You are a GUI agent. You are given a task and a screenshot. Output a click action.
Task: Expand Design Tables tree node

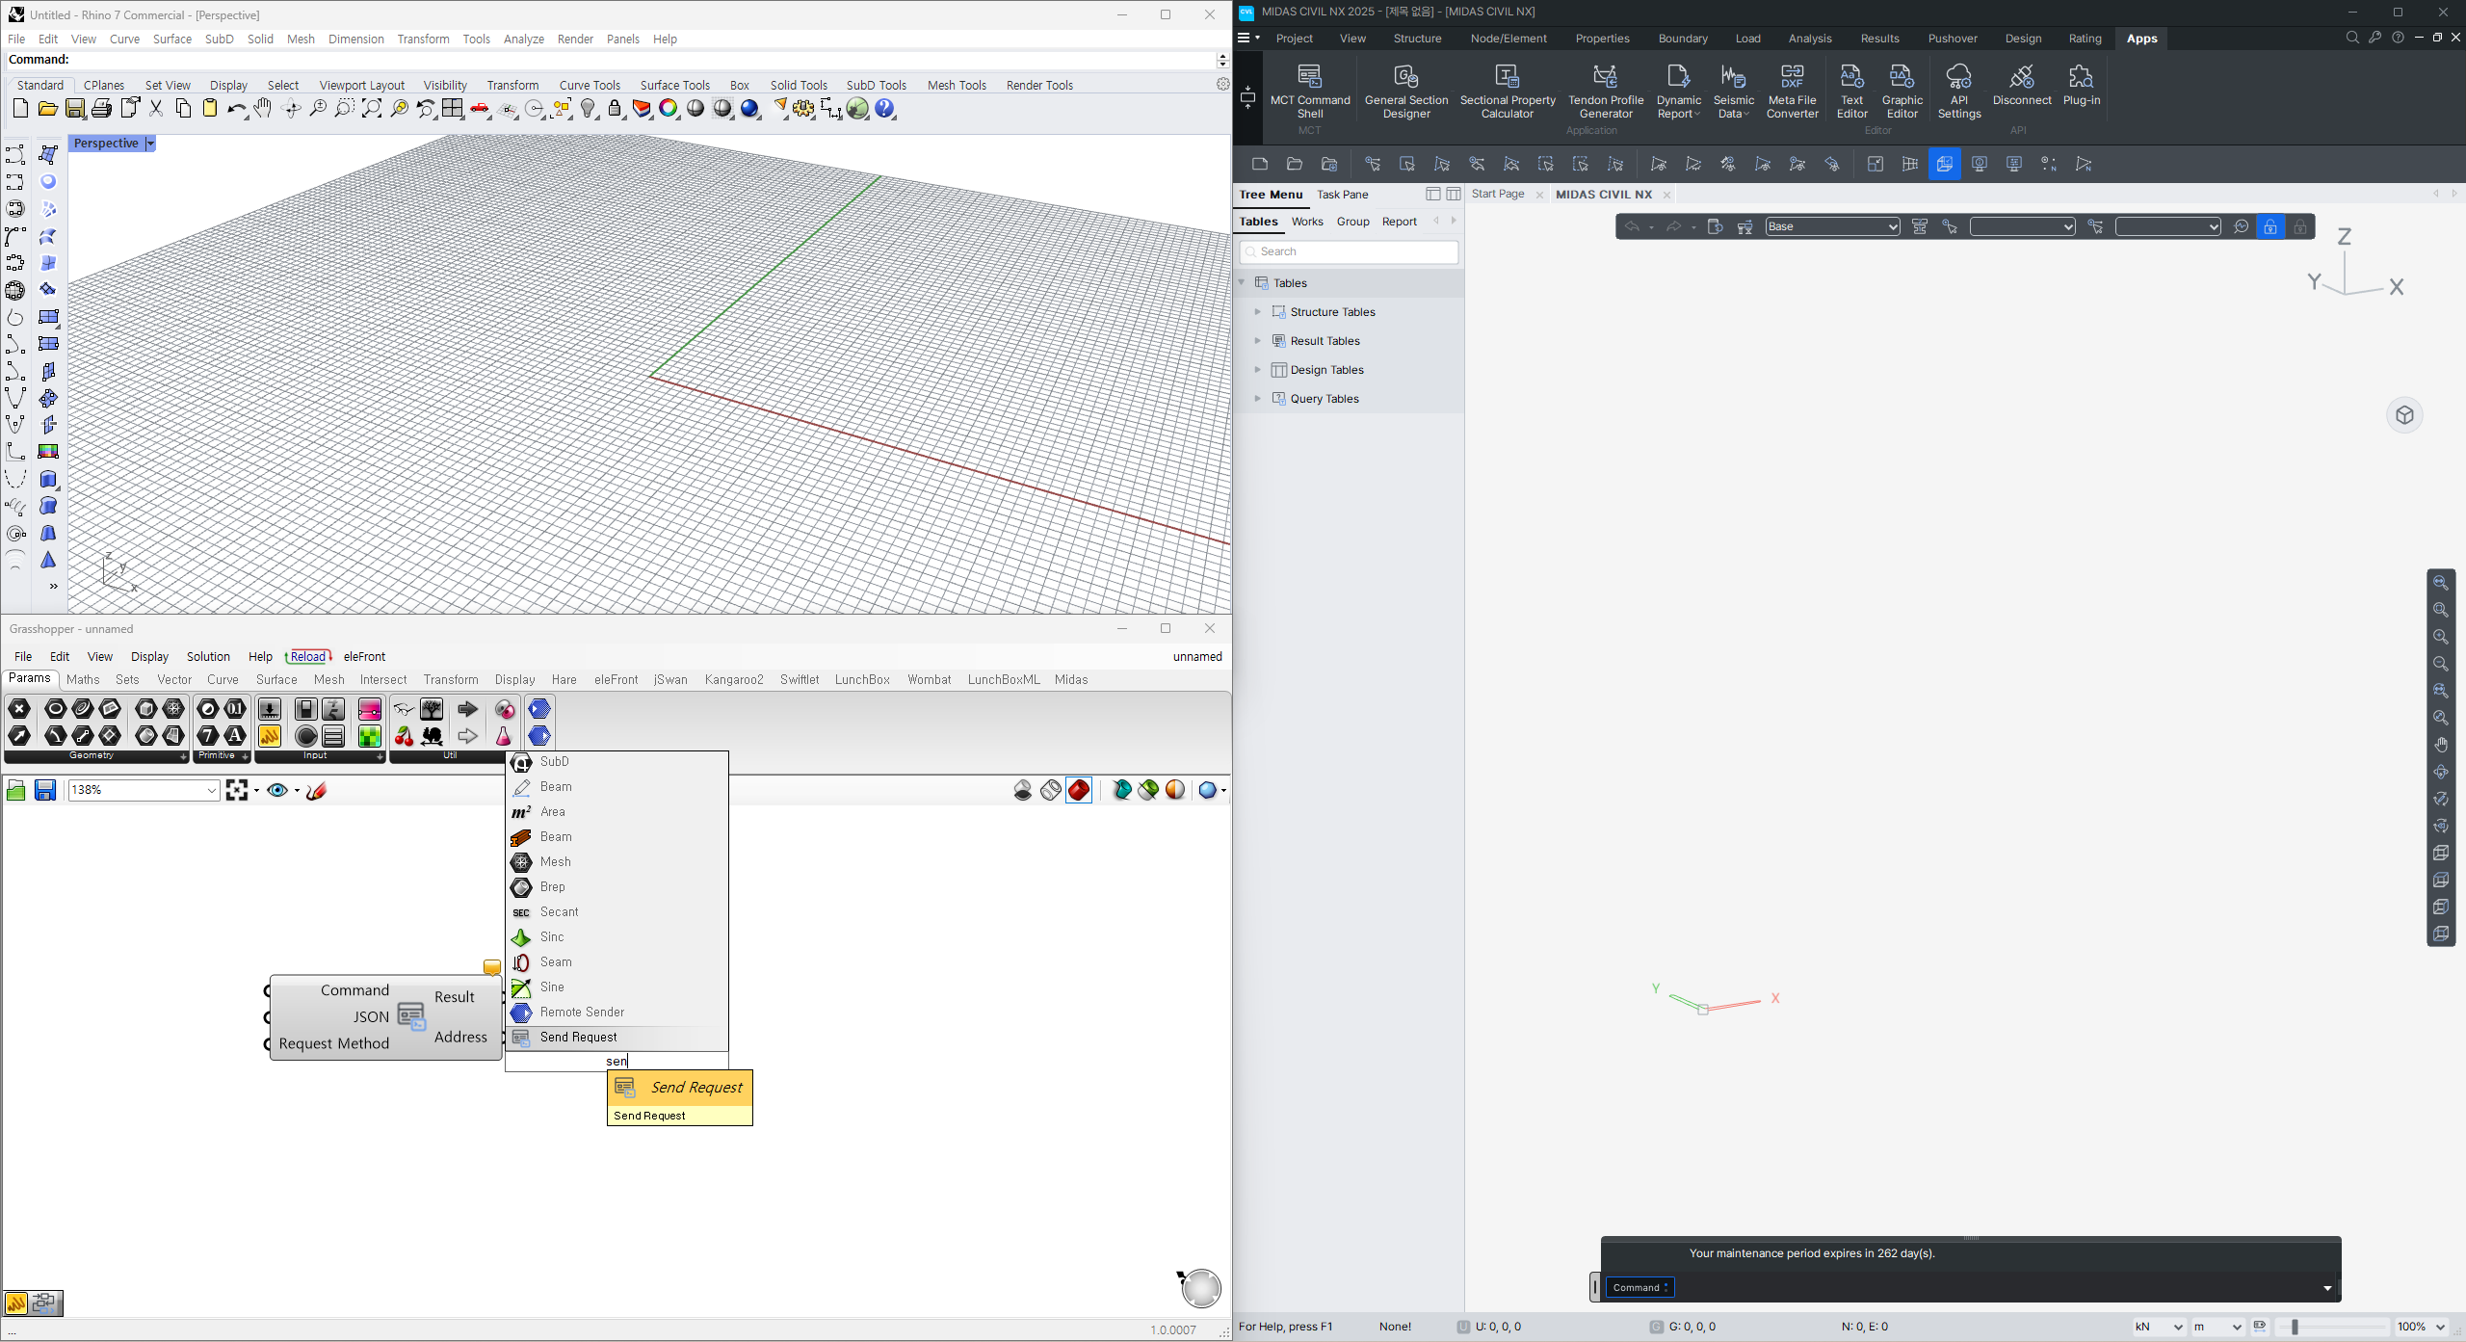coord(1257,370)
